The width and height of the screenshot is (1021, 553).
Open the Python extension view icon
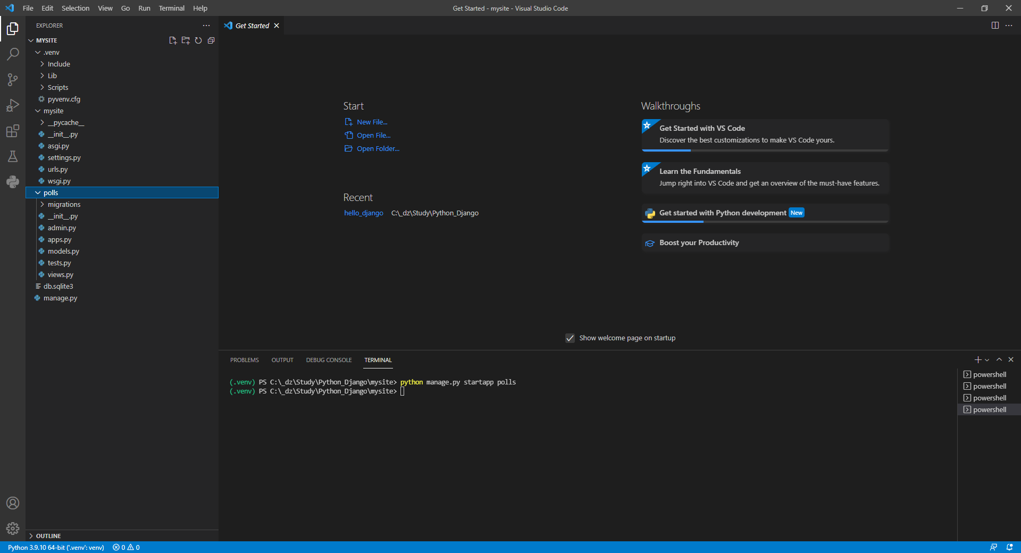pyautogui.click(x=13, y=182)
